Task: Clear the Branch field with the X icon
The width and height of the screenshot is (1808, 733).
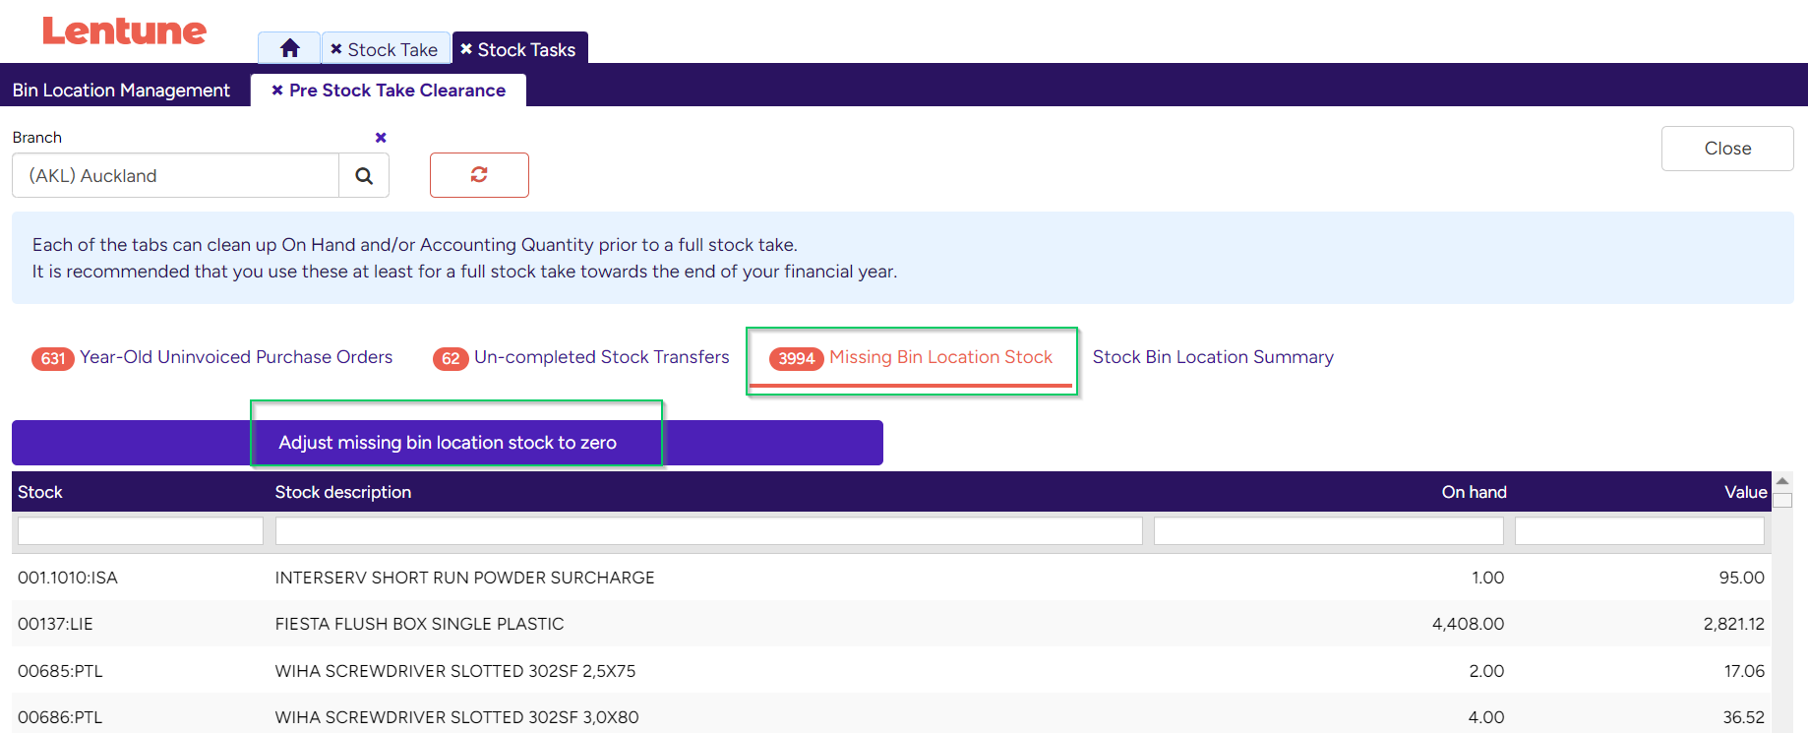Action: (381, 138)
